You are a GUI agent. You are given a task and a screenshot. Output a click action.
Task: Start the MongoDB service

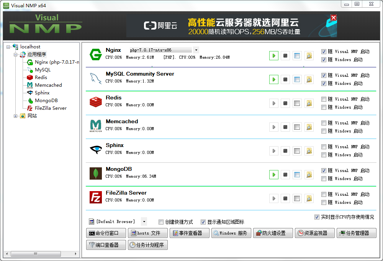(274, 175)
